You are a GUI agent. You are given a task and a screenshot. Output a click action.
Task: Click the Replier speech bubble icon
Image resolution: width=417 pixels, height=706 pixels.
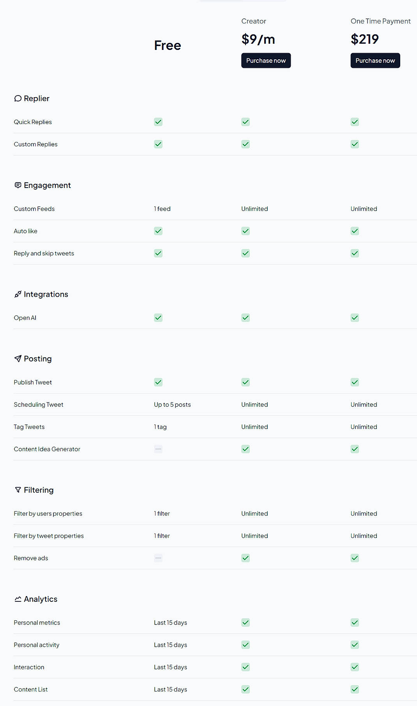[x=18, y=98]
